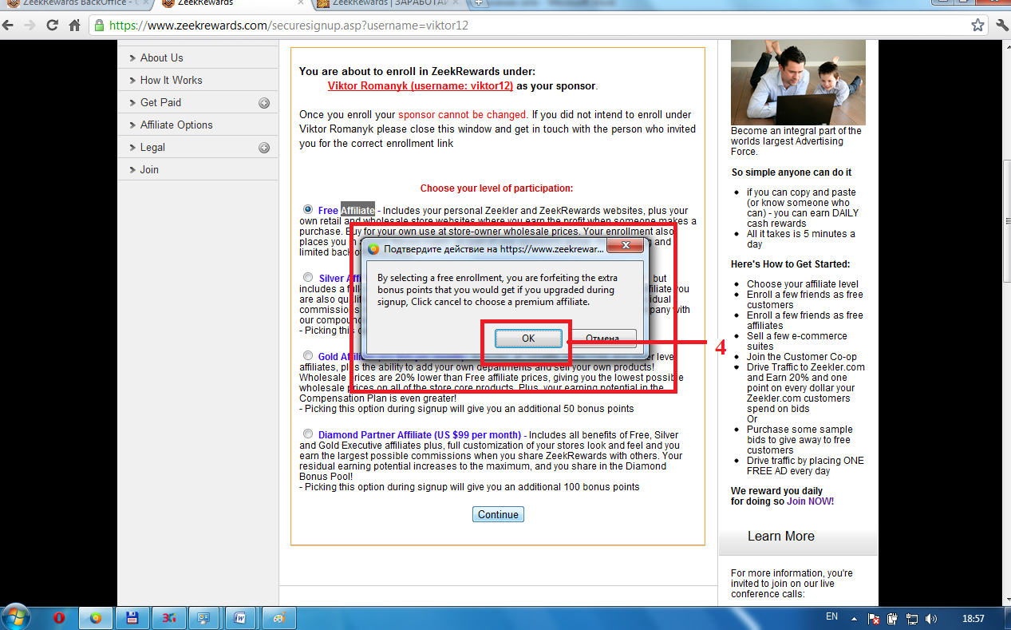Click the clock showing 18:57
Viewport: 1011px width, 630px height.
click(x=973, y=618)
